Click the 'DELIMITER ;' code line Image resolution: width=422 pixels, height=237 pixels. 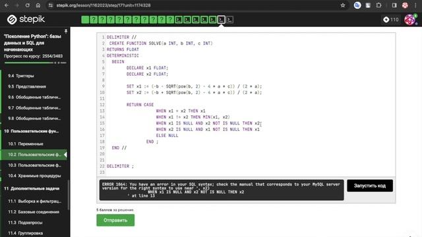[120, 167]
